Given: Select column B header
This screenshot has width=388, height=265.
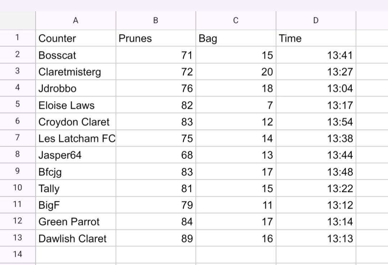Looking at the screenshot, I should click(156, 20).
